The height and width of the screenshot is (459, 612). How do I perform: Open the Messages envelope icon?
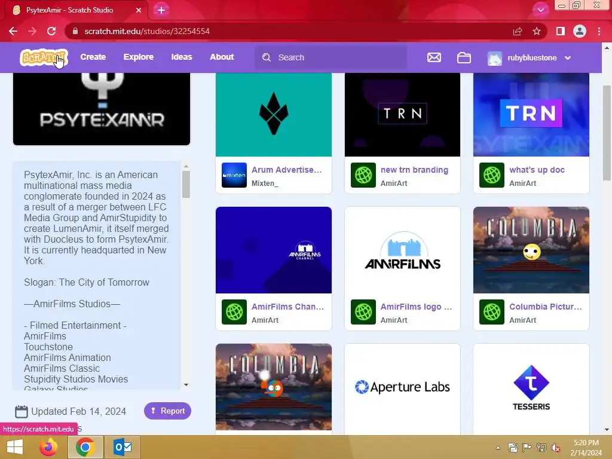click(x=434, y=58)
